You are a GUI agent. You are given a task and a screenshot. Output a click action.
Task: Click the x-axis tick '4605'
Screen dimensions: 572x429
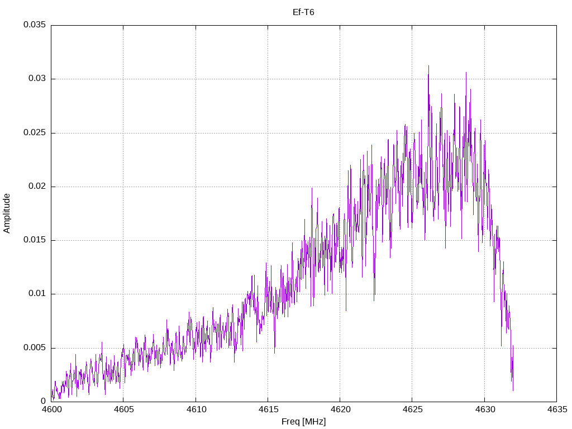pyautogui.click(x=124, y=409)
